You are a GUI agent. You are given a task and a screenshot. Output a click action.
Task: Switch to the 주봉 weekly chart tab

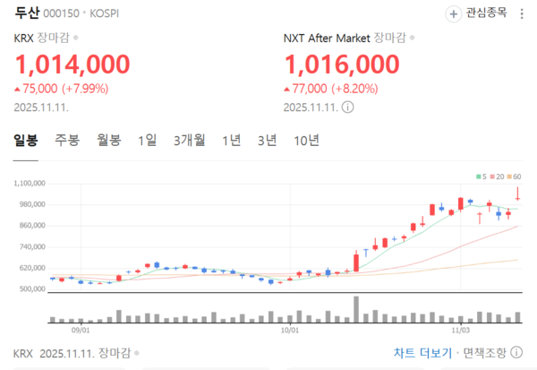[67, 141]
